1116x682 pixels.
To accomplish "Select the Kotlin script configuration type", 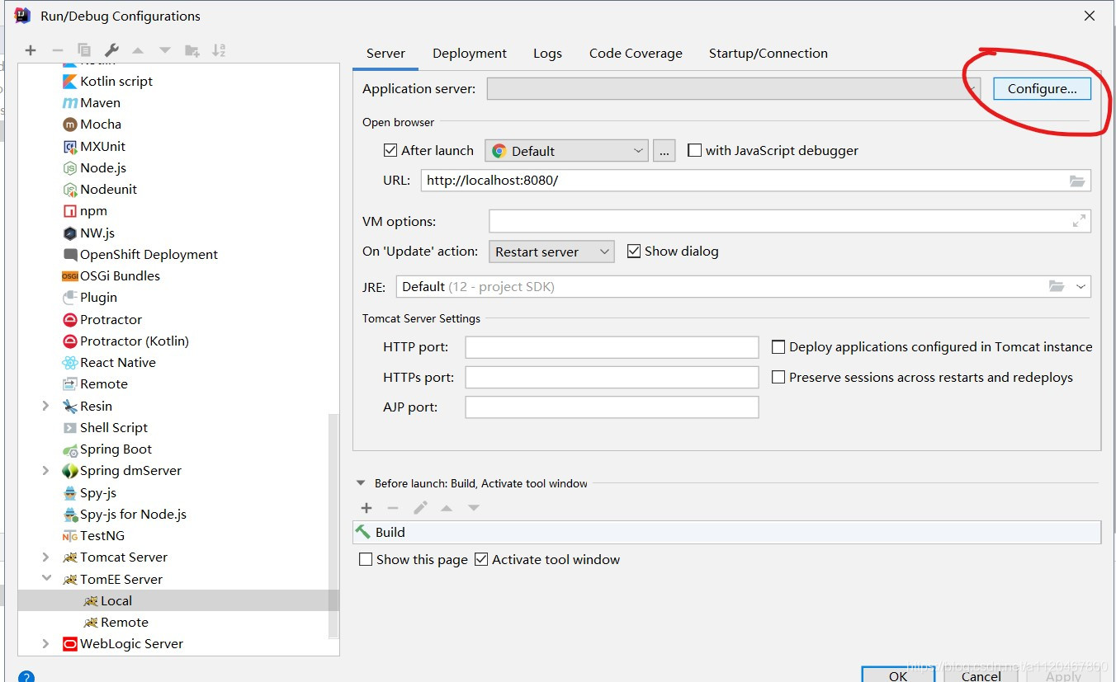I will click(116, 81).
